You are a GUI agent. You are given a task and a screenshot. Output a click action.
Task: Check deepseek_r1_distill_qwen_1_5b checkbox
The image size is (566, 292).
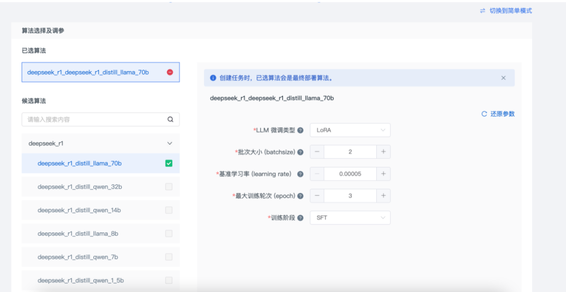point(169,280)
